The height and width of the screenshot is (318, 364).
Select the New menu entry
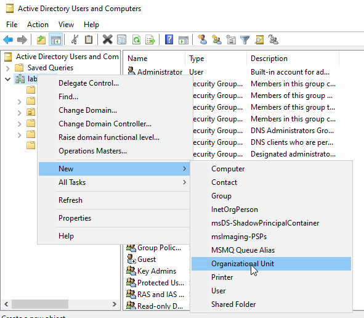[114, 169]
